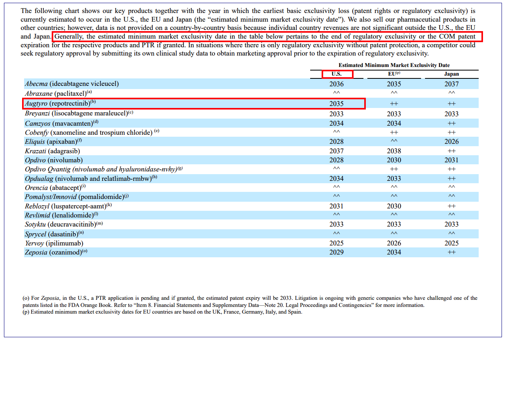
Task: Click the U.S. column header
Action: click(337, 74)
